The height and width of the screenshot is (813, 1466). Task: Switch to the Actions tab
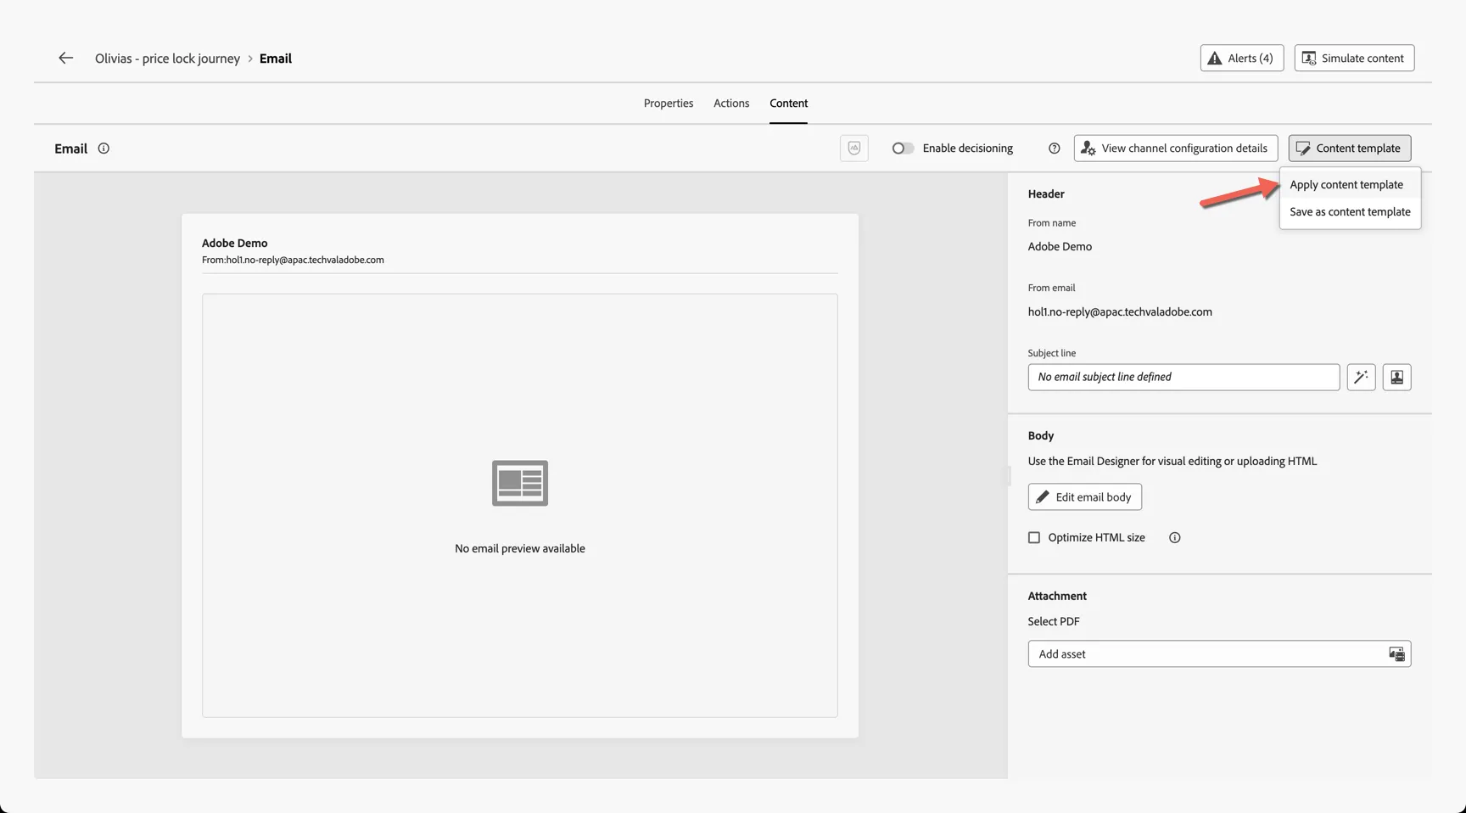731,103
